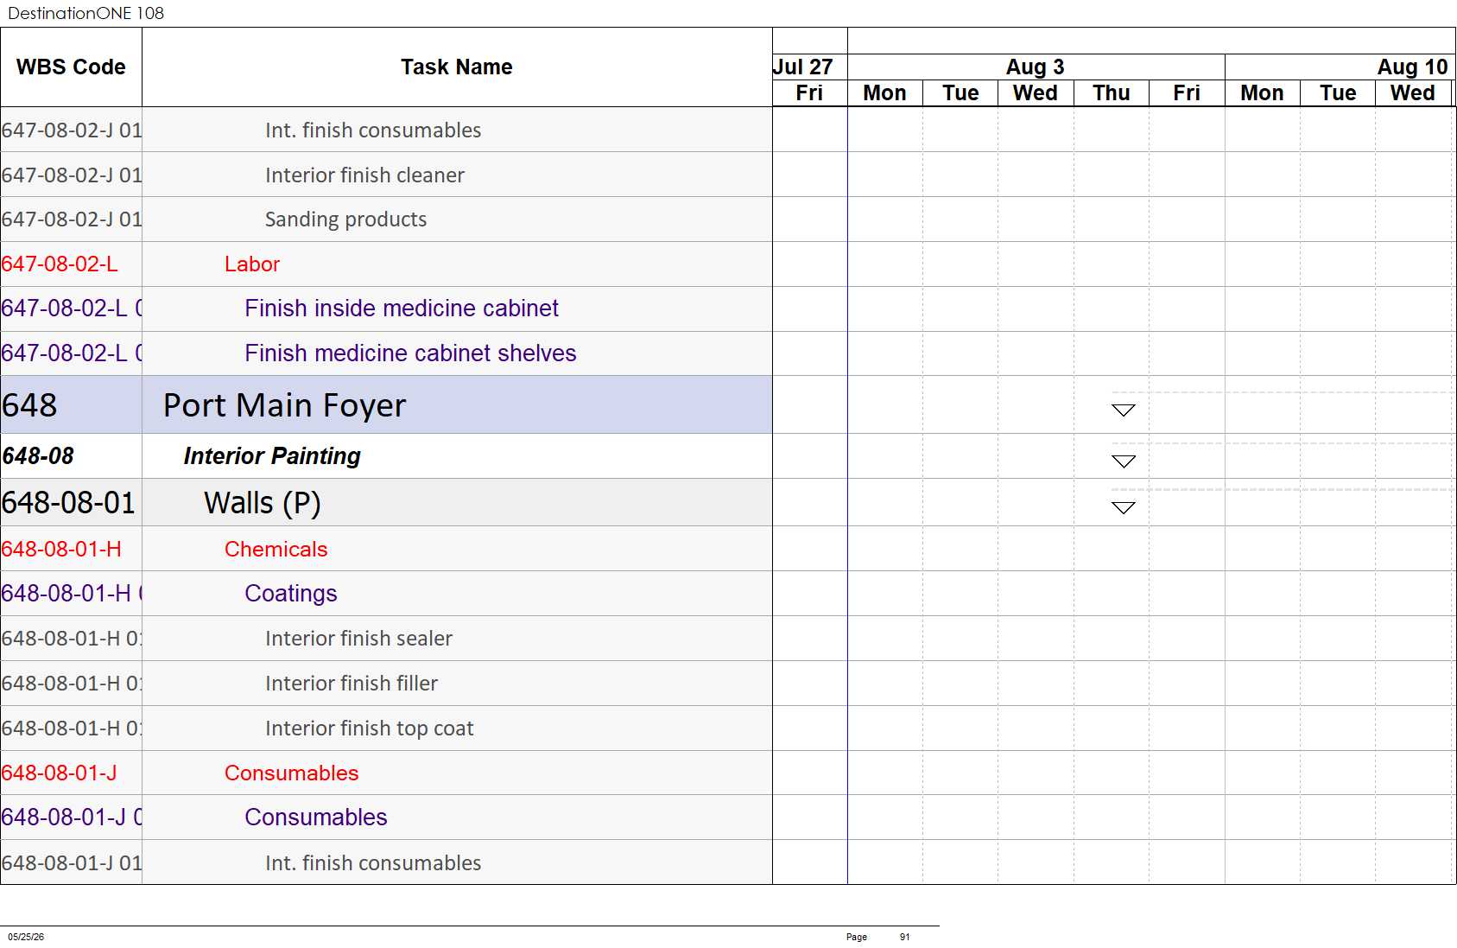Viewport: 1457px width, 948px height.
Task: Select the Aug 3 week header
Action: [x=1036, y=67]
